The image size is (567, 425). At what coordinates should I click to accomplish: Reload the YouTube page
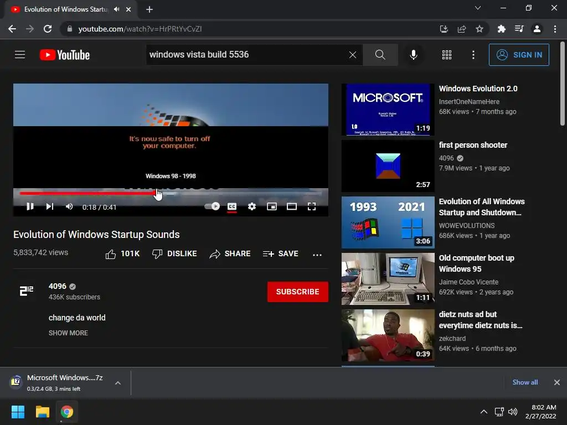click(x=48, y=29)
